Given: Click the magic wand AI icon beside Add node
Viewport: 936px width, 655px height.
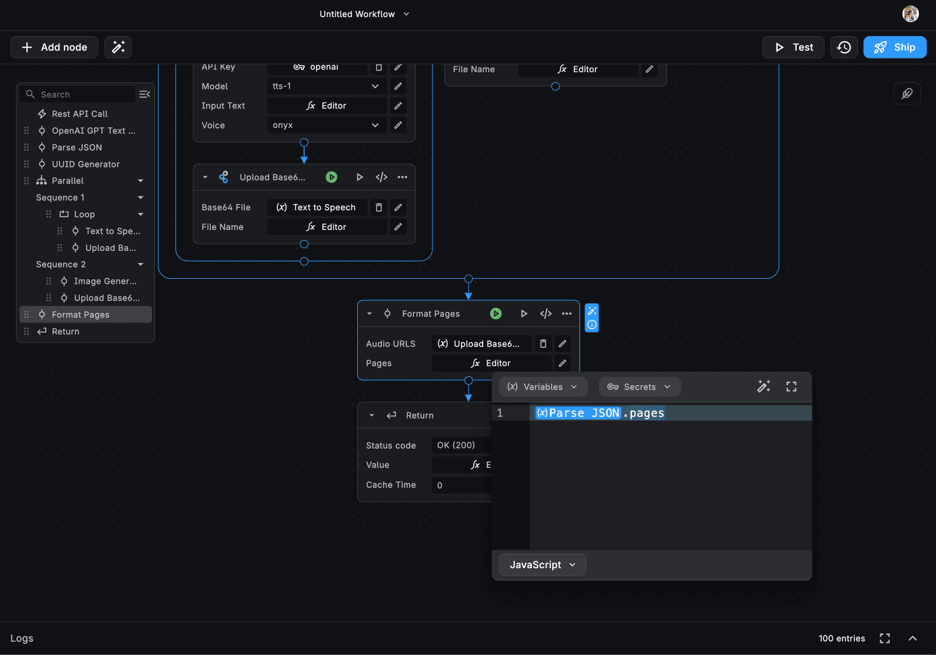Looking at the screenshot, I should (118, 48).
